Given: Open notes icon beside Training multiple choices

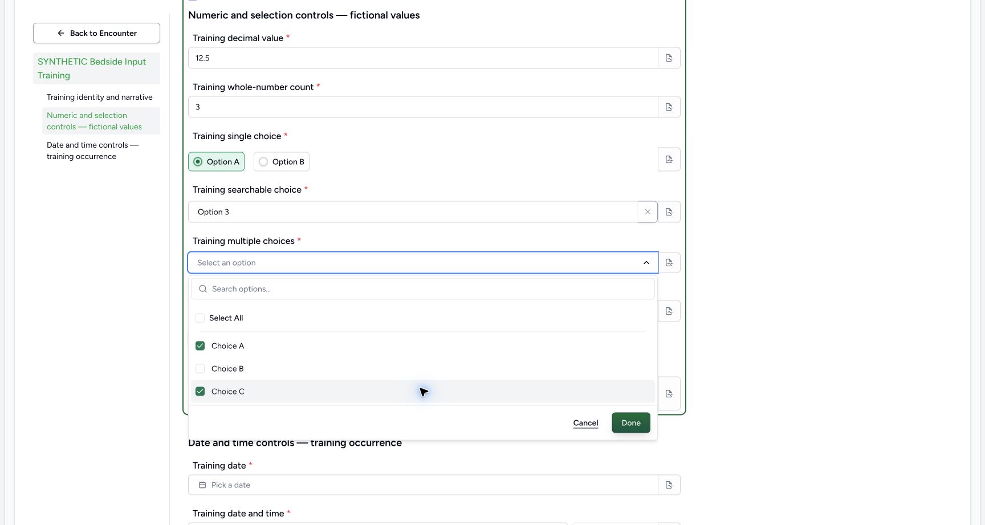Looking at the screenshot, I should click(669, 263).
